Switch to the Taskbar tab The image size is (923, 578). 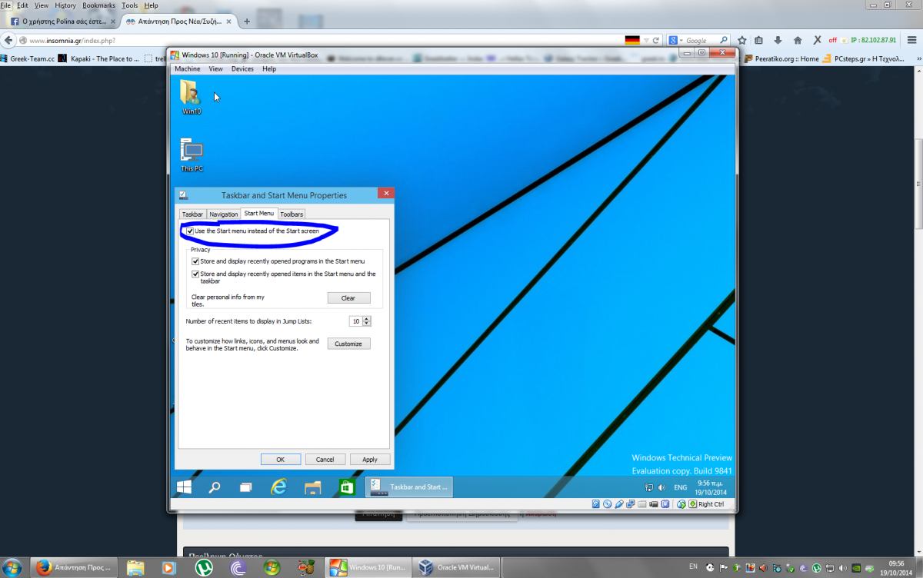192,214
